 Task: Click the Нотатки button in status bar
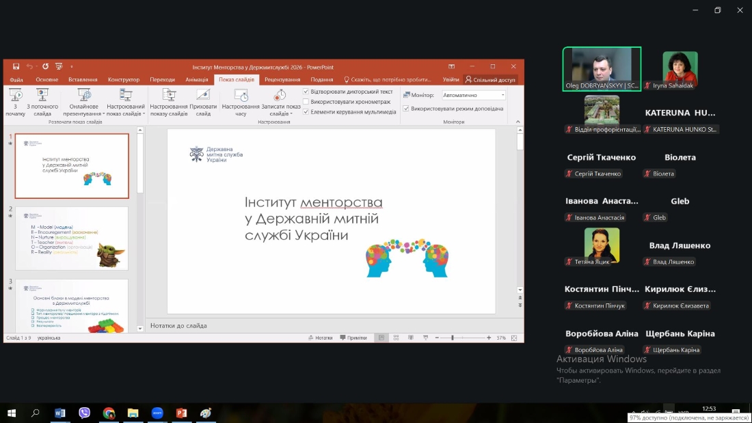click(x=320, y=338)
